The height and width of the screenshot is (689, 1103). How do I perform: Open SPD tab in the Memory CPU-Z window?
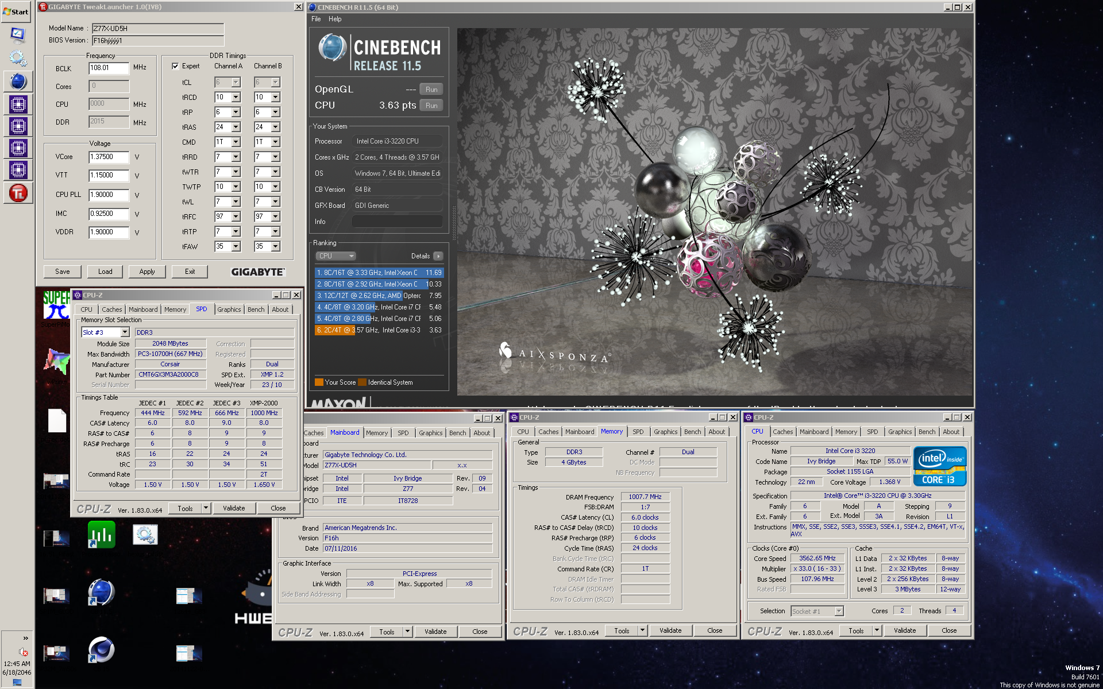(638, 432)
